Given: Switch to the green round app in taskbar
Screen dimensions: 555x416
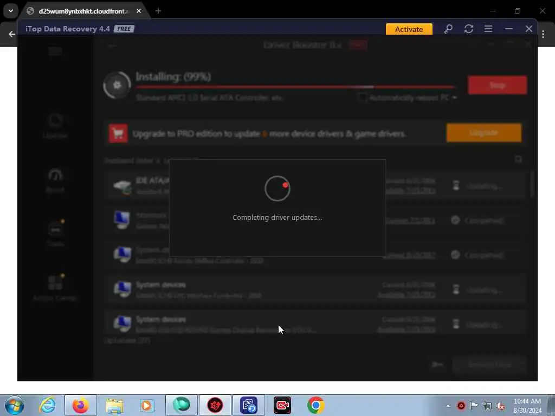Looking at the screenshot, I should [x=181, y=405].
